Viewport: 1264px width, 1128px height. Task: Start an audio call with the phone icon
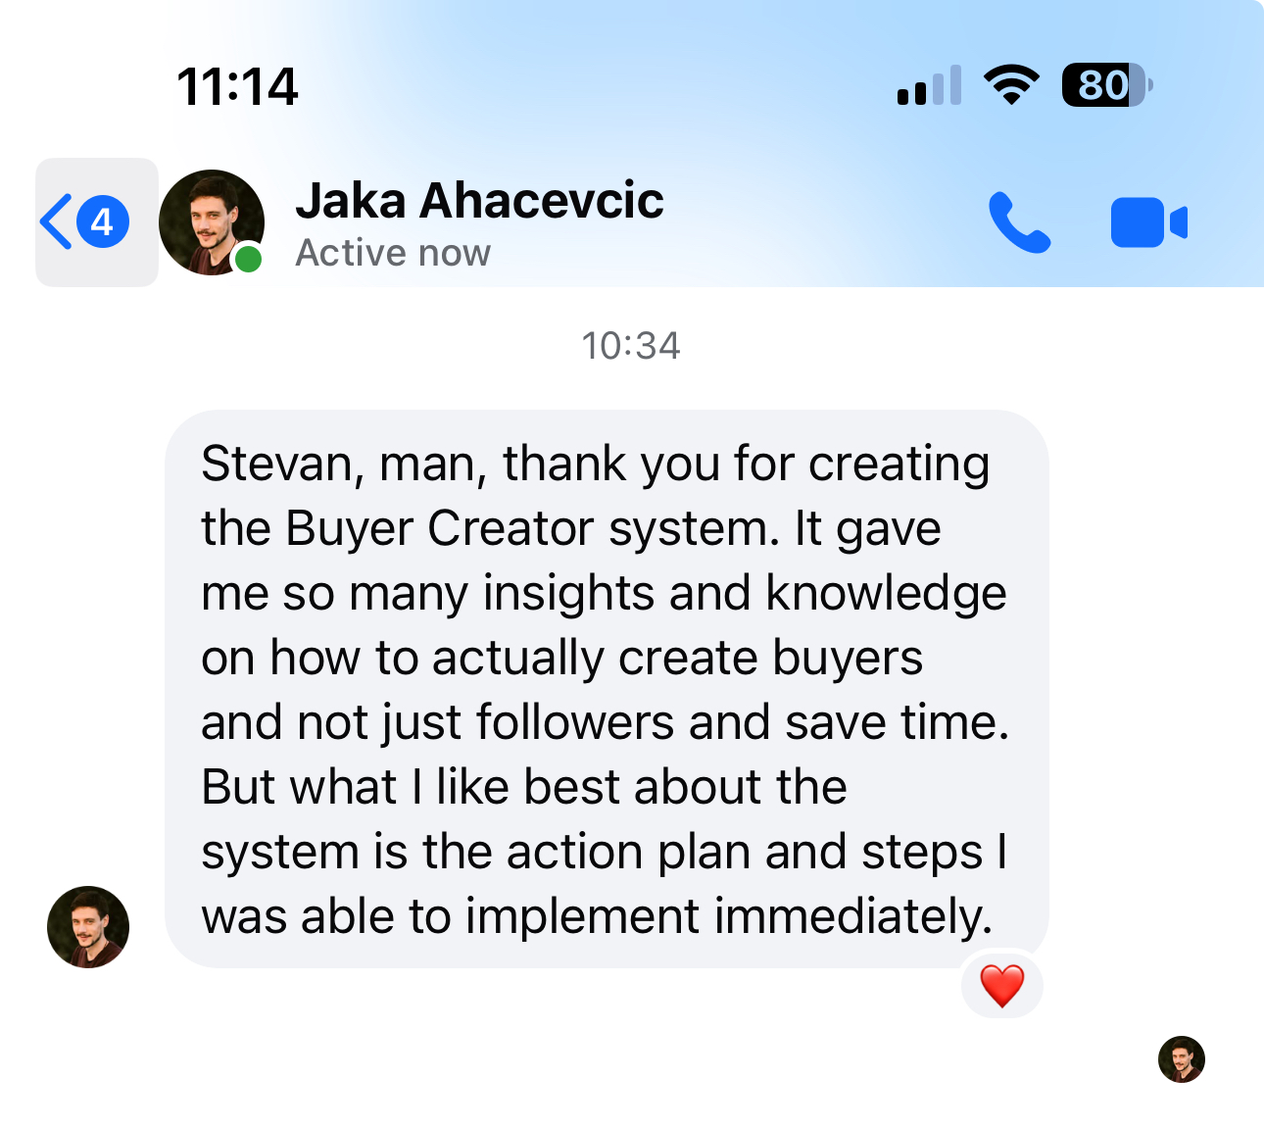tap(1019, 222)
